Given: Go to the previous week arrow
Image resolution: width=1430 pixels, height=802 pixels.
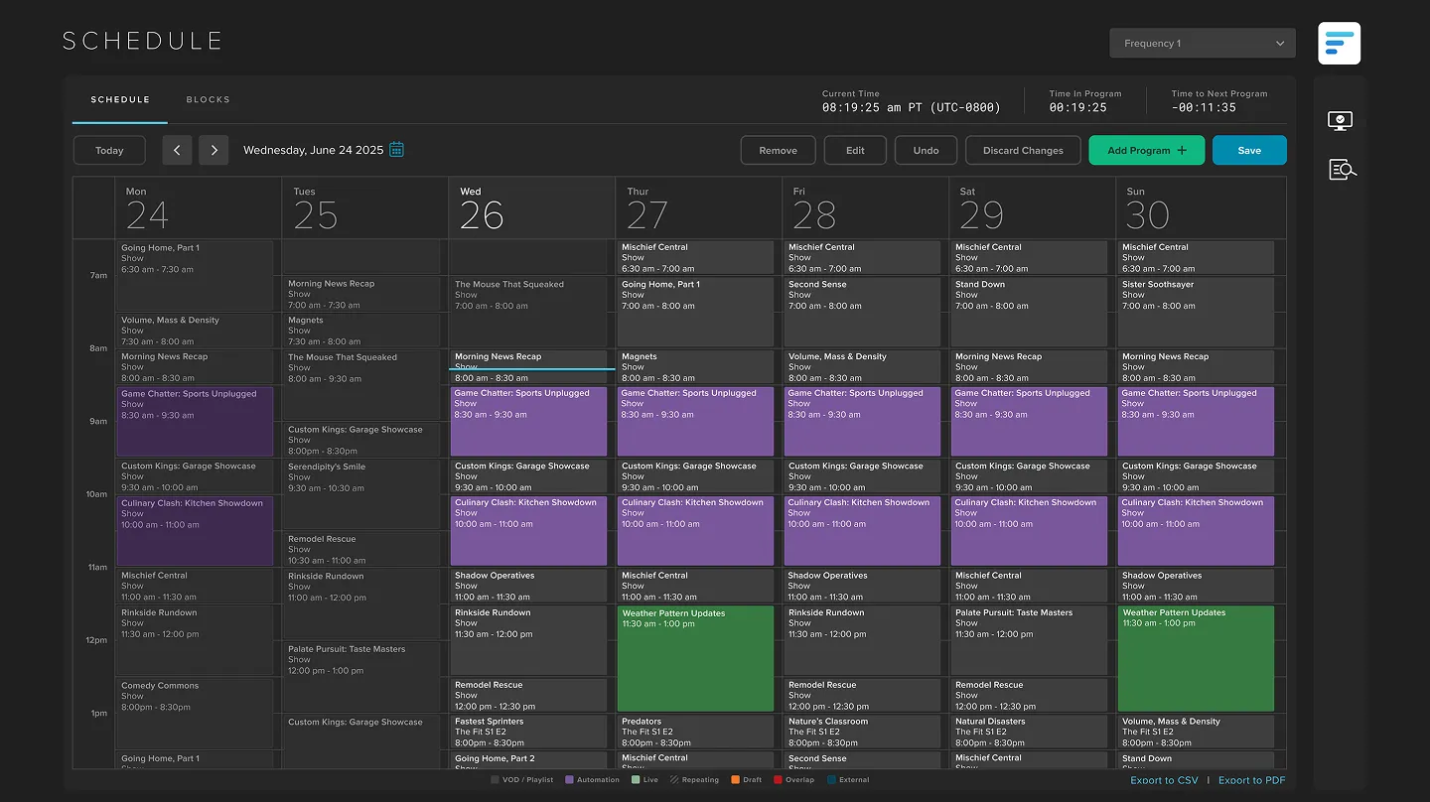Looking at the screenshot, I should (177, 150).
